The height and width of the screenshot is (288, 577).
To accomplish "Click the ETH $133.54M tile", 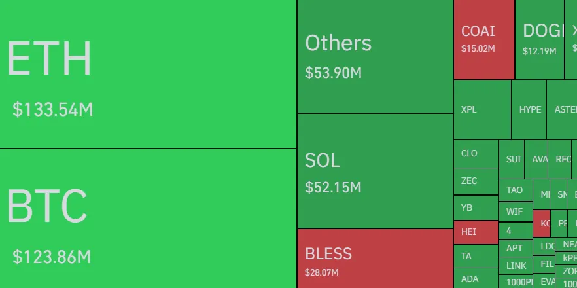I will [x=148, y=74].
